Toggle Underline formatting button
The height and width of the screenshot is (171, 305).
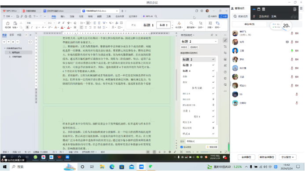click(x=37, y=28)
